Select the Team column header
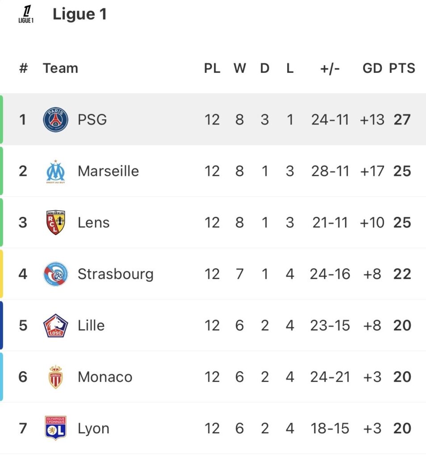 (x=60, y=68)
